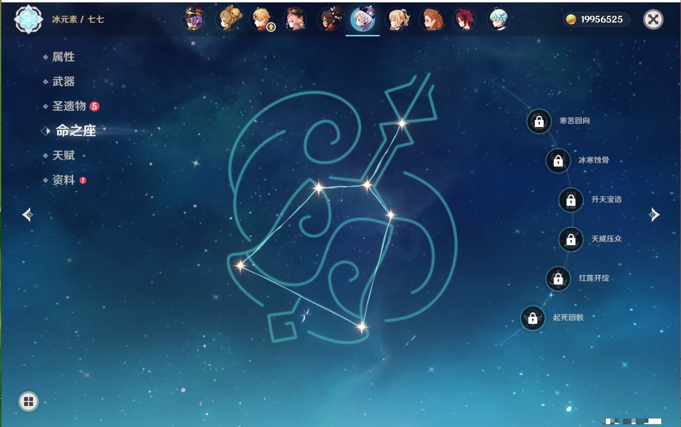
Task: Open the locked 冰寒蚀骨 constellation node
Action: 558,161
